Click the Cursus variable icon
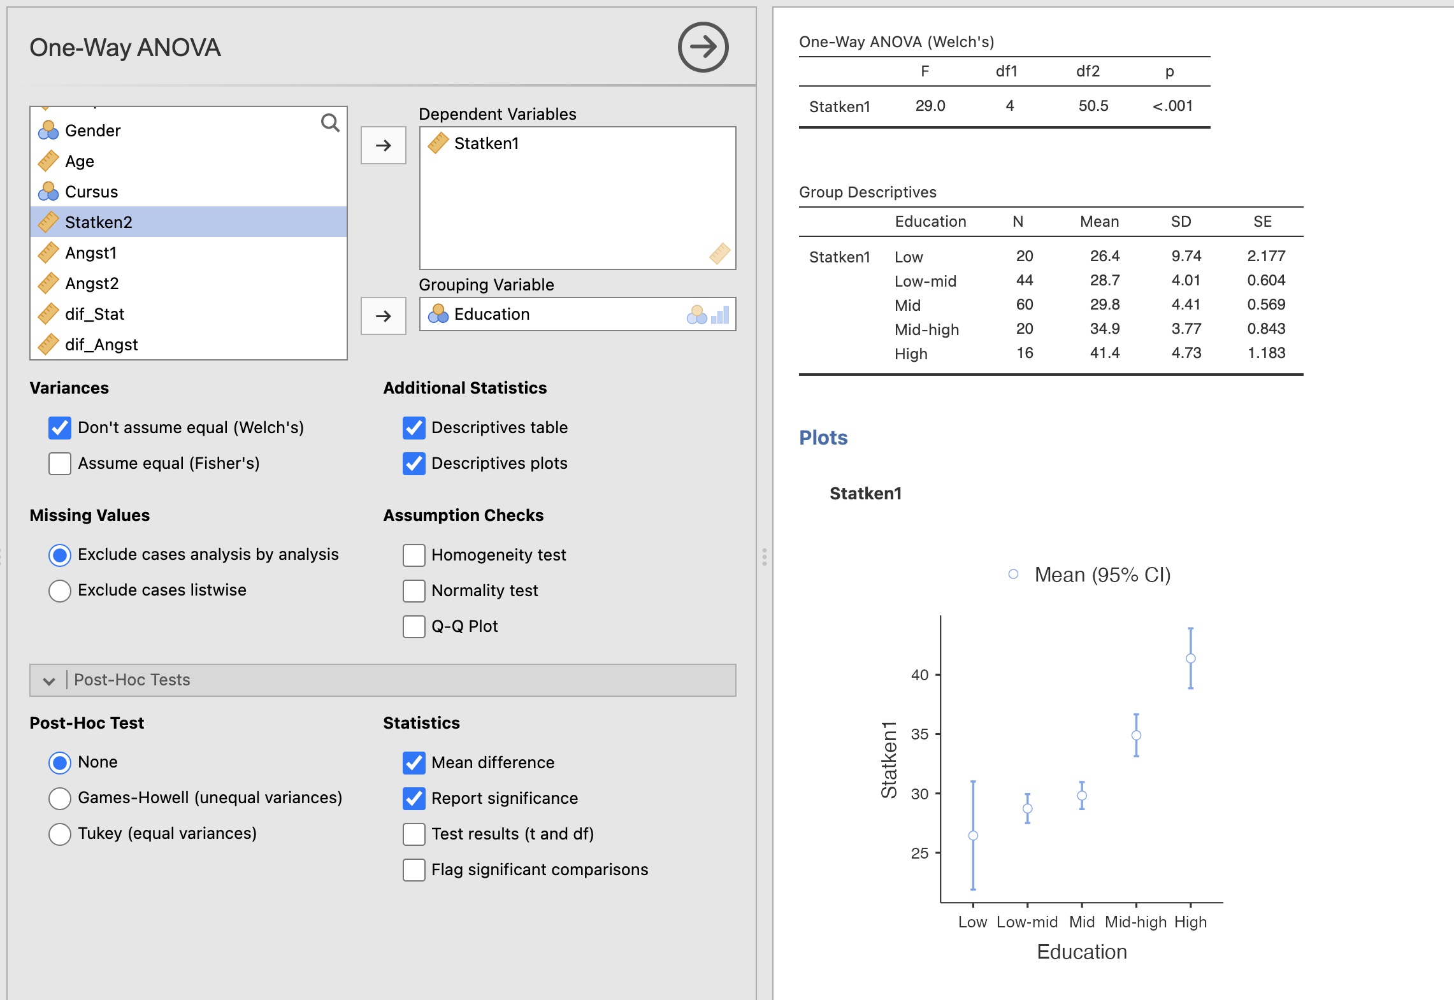The width and height of the screenshot is (1454, 1000). point(48,192)
